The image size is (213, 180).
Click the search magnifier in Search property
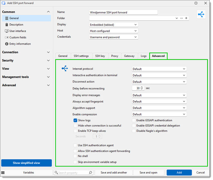[90, 173]
